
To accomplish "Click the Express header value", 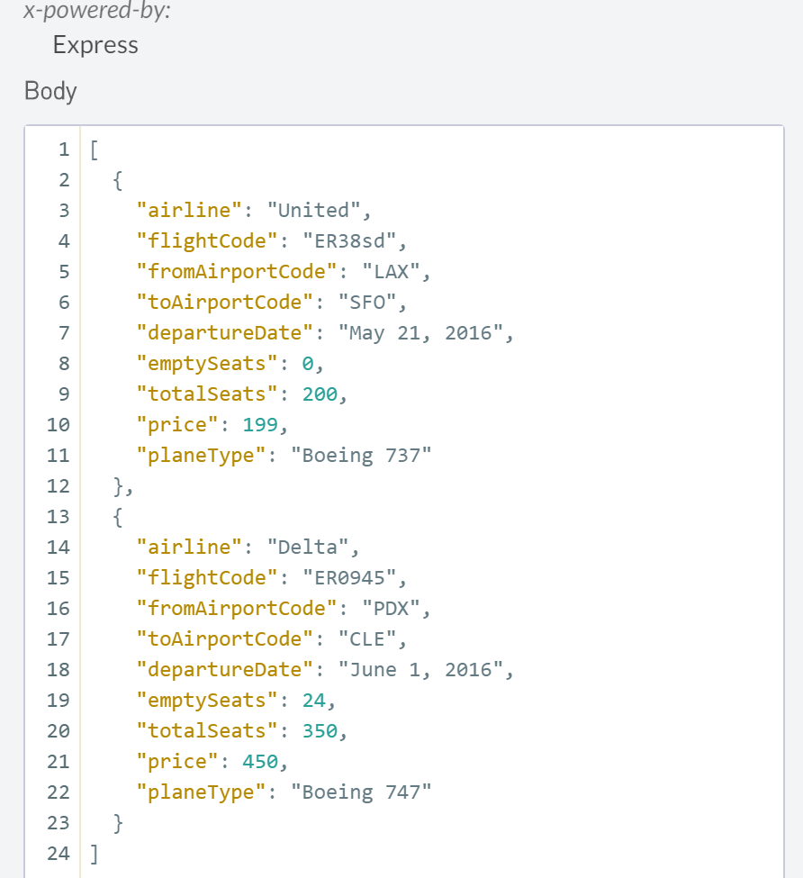I will click(95, 45).
